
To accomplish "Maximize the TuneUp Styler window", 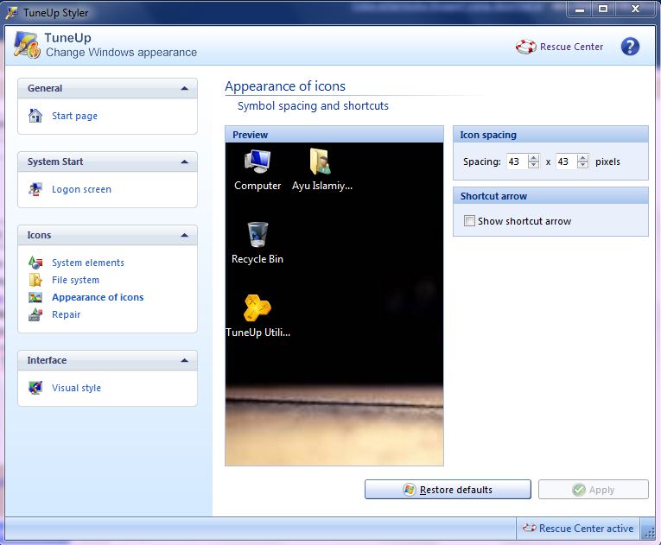I will click(603, 9).
